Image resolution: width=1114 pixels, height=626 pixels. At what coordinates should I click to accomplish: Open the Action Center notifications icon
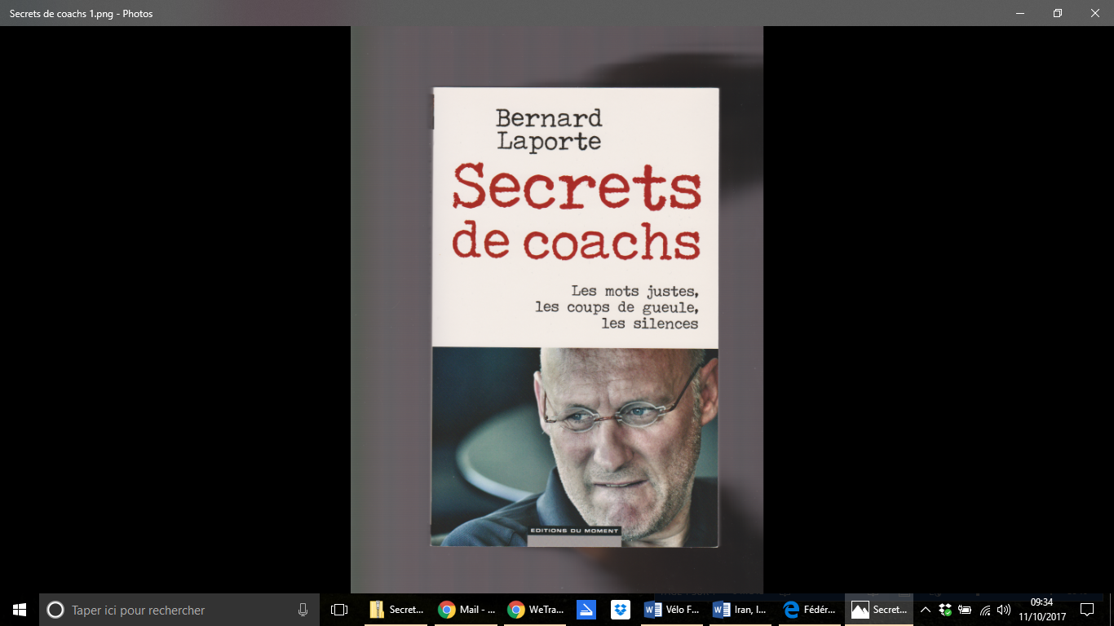pyautogui.click(x=1086, y=610)
